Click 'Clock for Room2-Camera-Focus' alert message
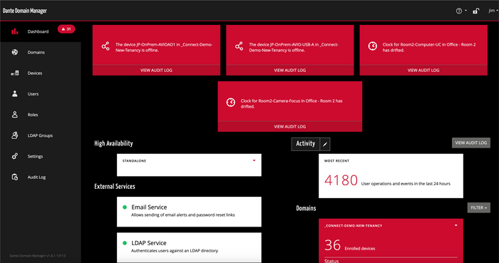 [x=292, y=103]
